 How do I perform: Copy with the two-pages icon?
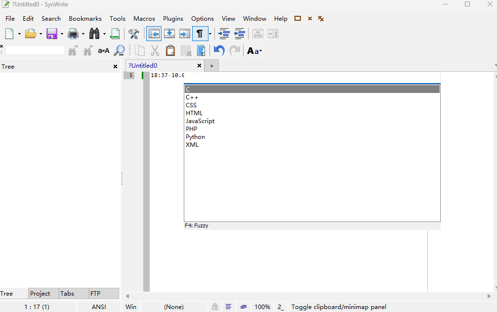click(139, 50)
